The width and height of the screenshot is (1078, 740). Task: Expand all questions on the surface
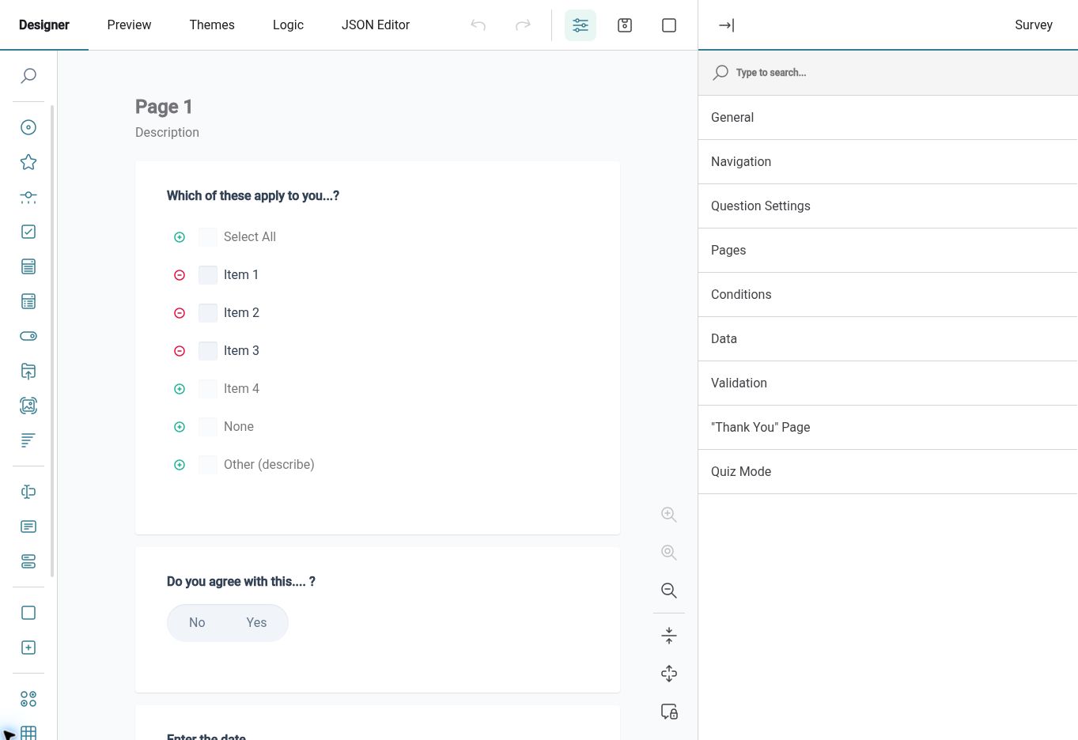tap(669, 674)
